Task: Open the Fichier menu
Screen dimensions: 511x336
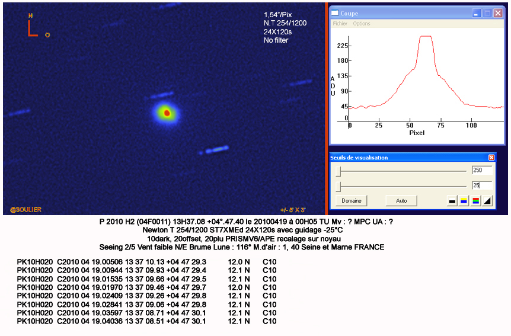Action: 340,24
